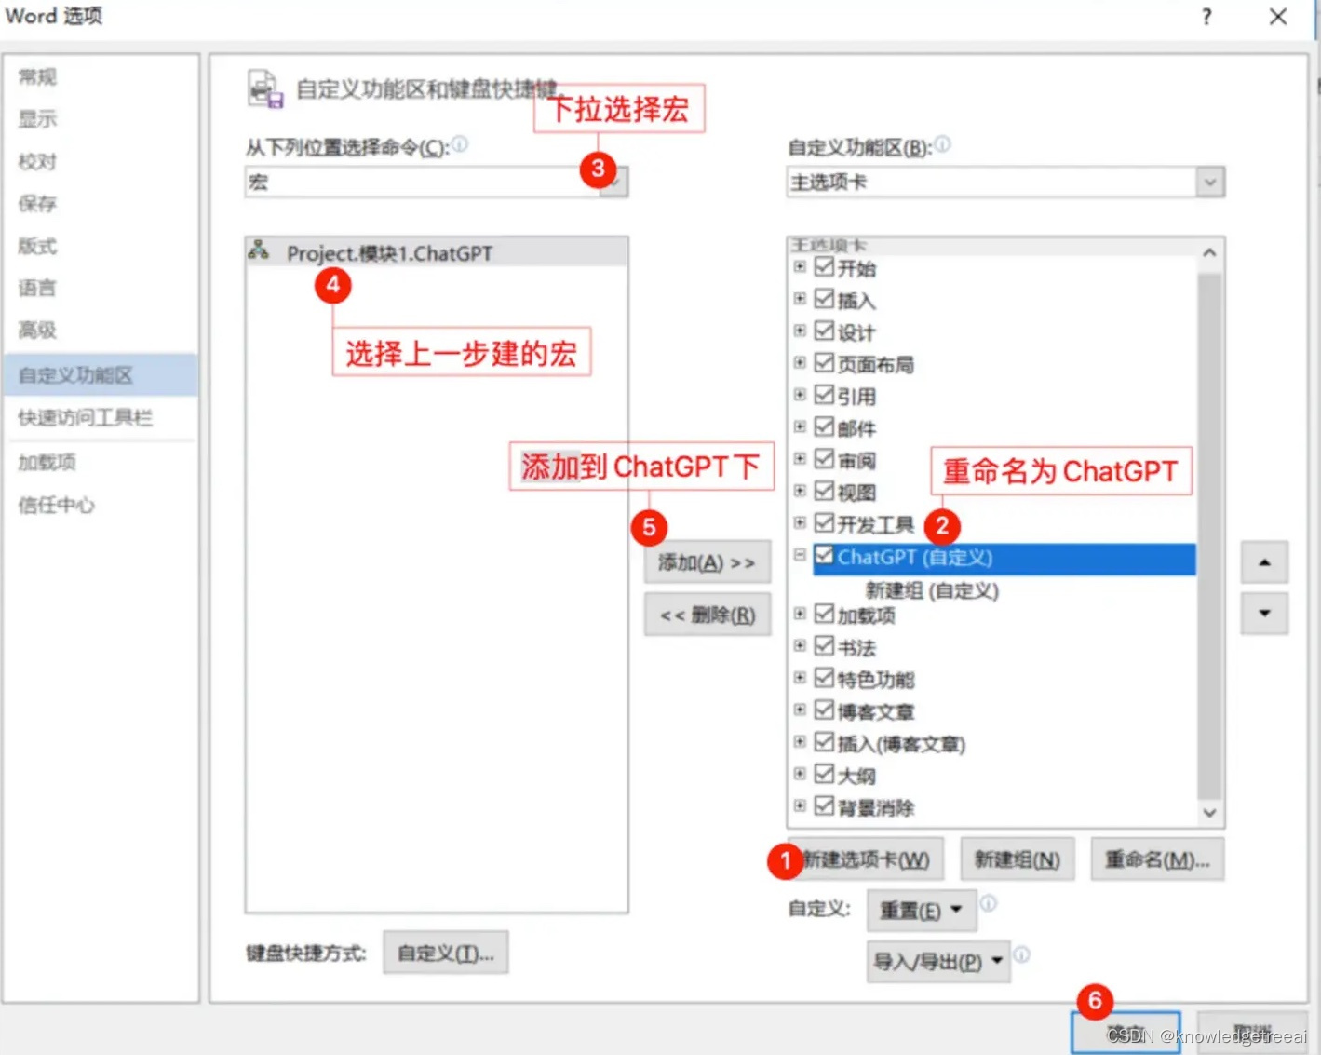Image resolution: width=1321 pixels, height=1055 pixels.
Task: Expand the 插入 tab node
Action: click(x=800, y=299)
